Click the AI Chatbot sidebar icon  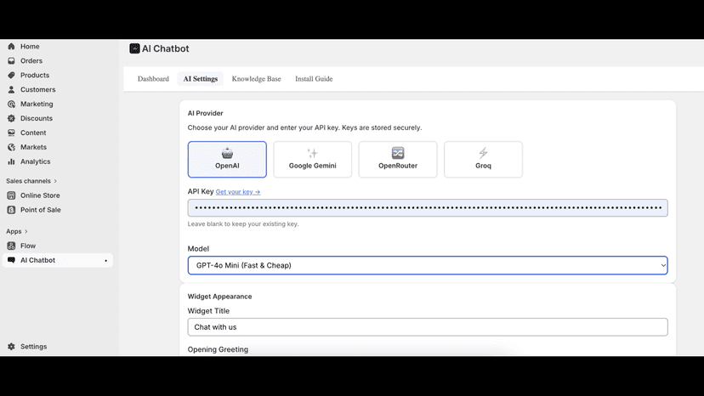(11, 260)
